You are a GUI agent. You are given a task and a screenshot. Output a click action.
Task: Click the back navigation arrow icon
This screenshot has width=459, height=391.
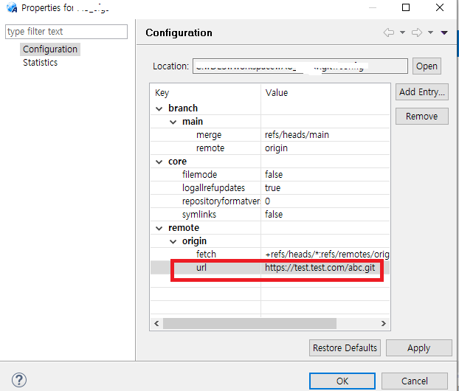[388, 32]
